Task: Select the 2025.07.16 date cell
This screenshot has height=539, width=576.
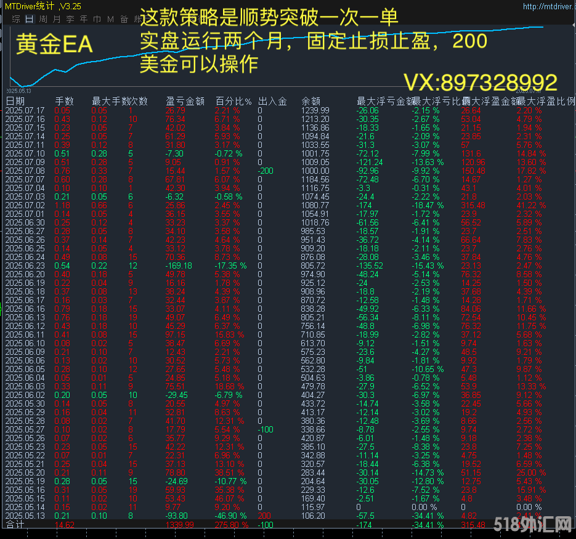Action: 25,119
